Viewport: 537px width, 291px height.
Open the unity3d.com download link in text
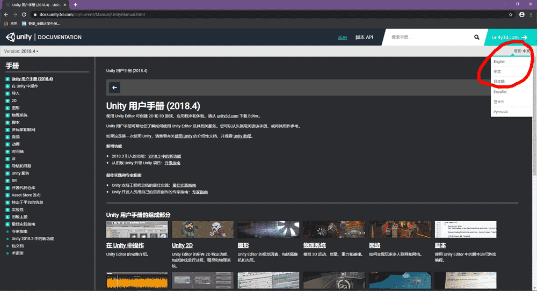click(x=227, y=116)
